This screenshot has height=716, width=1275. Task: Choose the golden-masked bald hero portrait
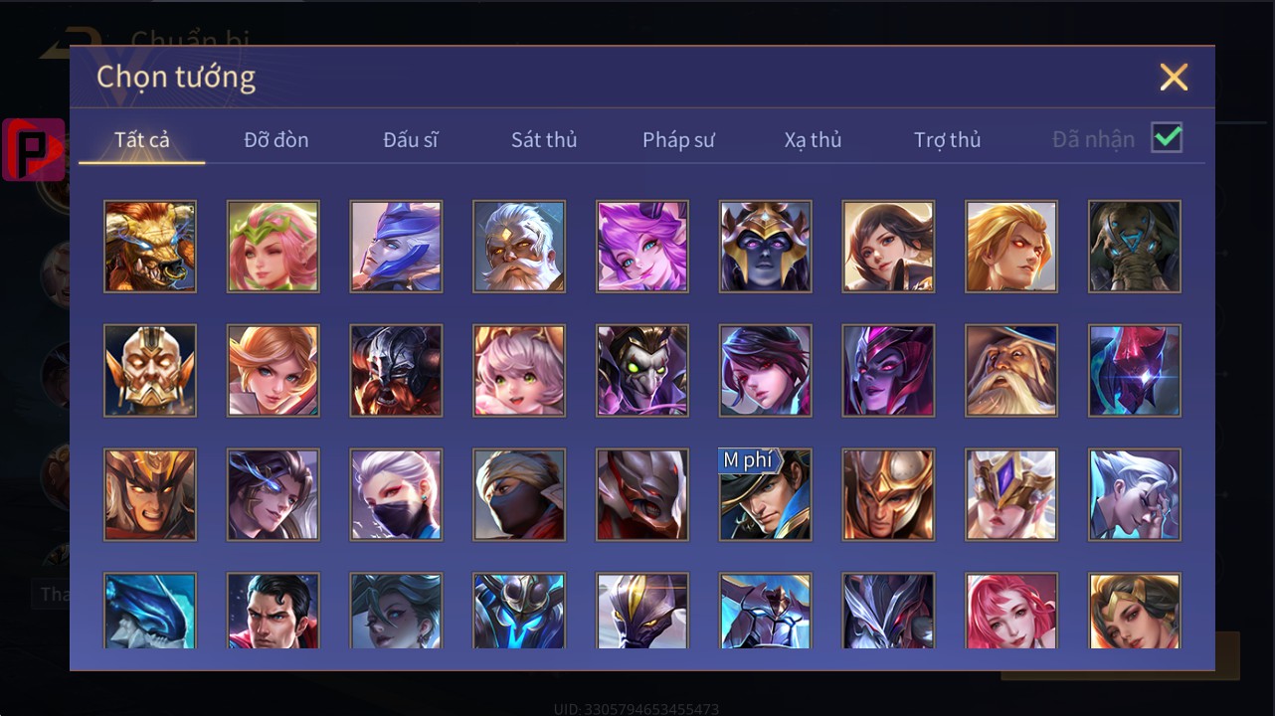pos(150,371)
